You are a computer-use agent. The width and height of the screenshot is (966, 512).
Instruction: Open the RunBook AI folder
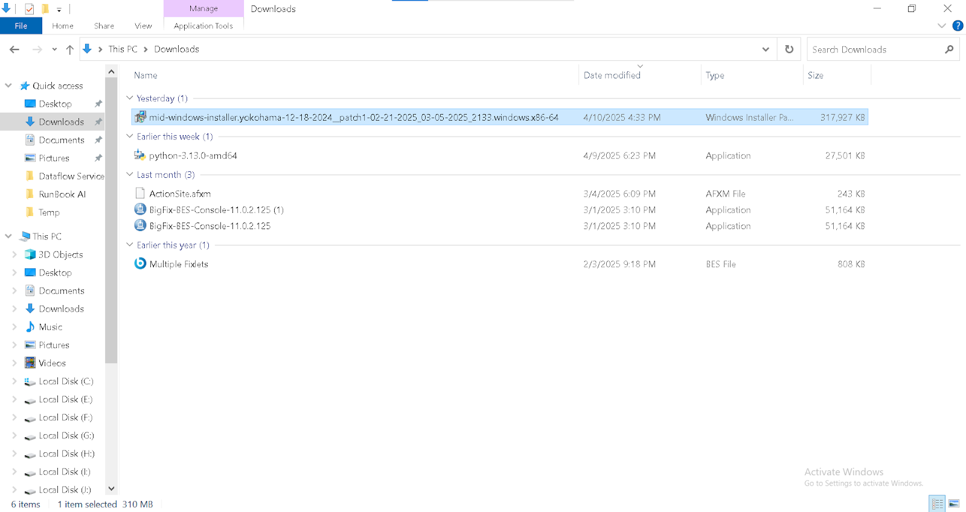tap(62, 194)
